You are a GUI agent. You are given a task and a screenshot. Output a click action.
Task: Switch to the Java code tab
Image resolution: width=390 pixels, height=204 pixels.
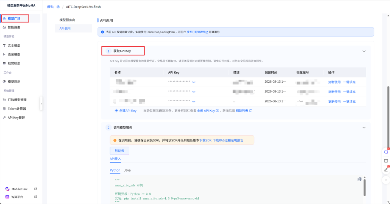coord(127,170)
